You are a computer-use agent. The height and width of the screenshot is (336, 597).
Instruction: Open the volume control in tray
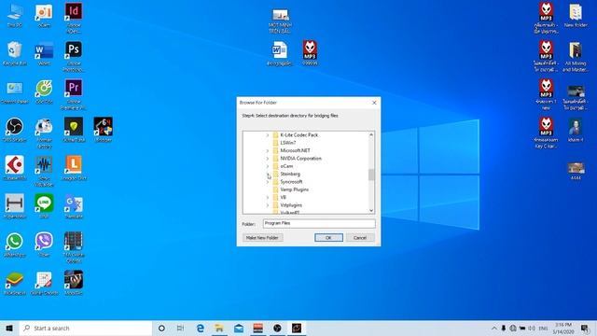(x=532, y=328)
